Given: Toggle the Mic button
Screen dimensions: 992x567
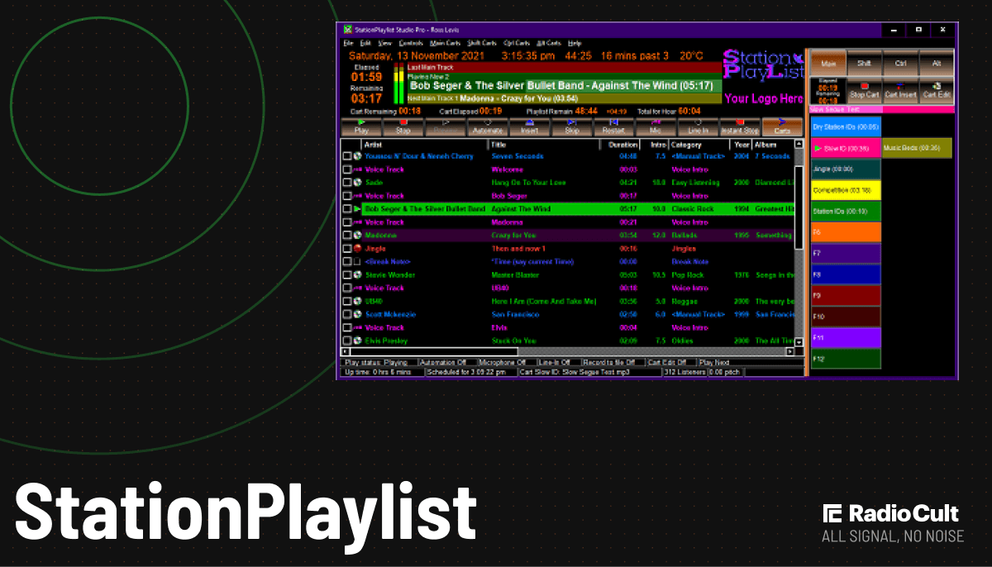Looking at the screenshot, I should pyautogui.click(x=656, y=126).
